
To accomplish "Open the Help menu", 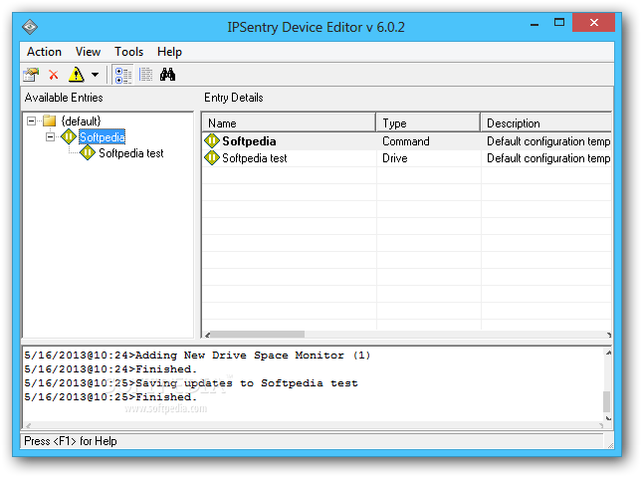I will pyautogui.click(x=169, y=52).
